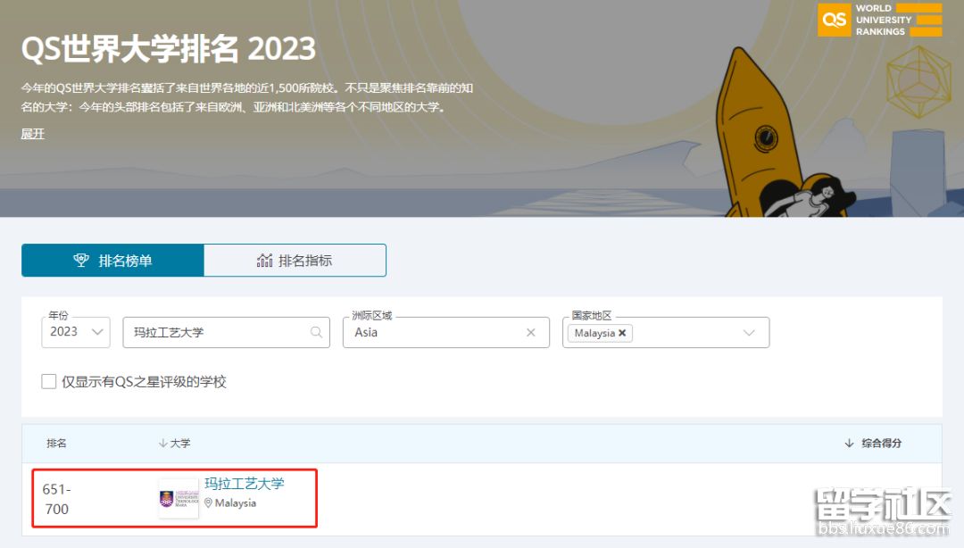Click the page title QS世界大学排名 2023
Screen dimensions: 964x548
tap(169, 48)
